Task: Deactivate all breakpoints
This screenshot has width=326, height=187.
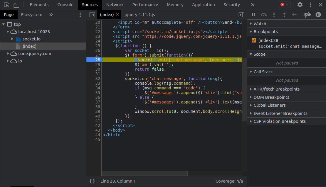Action: pyautogui.click(x=307, y=15)
